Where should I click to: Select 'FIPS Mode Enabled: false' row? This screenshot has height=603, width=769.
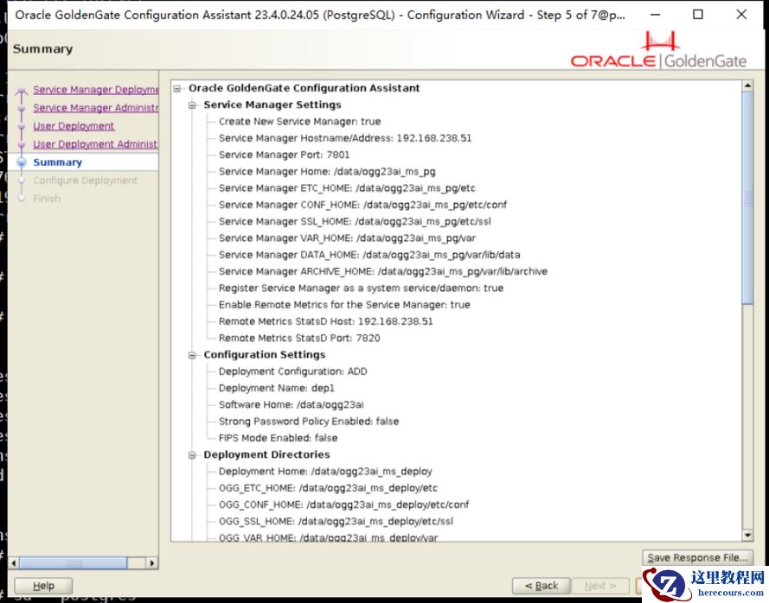tap(278, 438)
